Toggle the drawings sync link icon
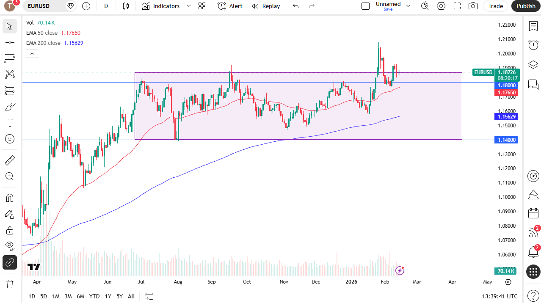Screen dimensions: 541x303 tap(10, 263)
